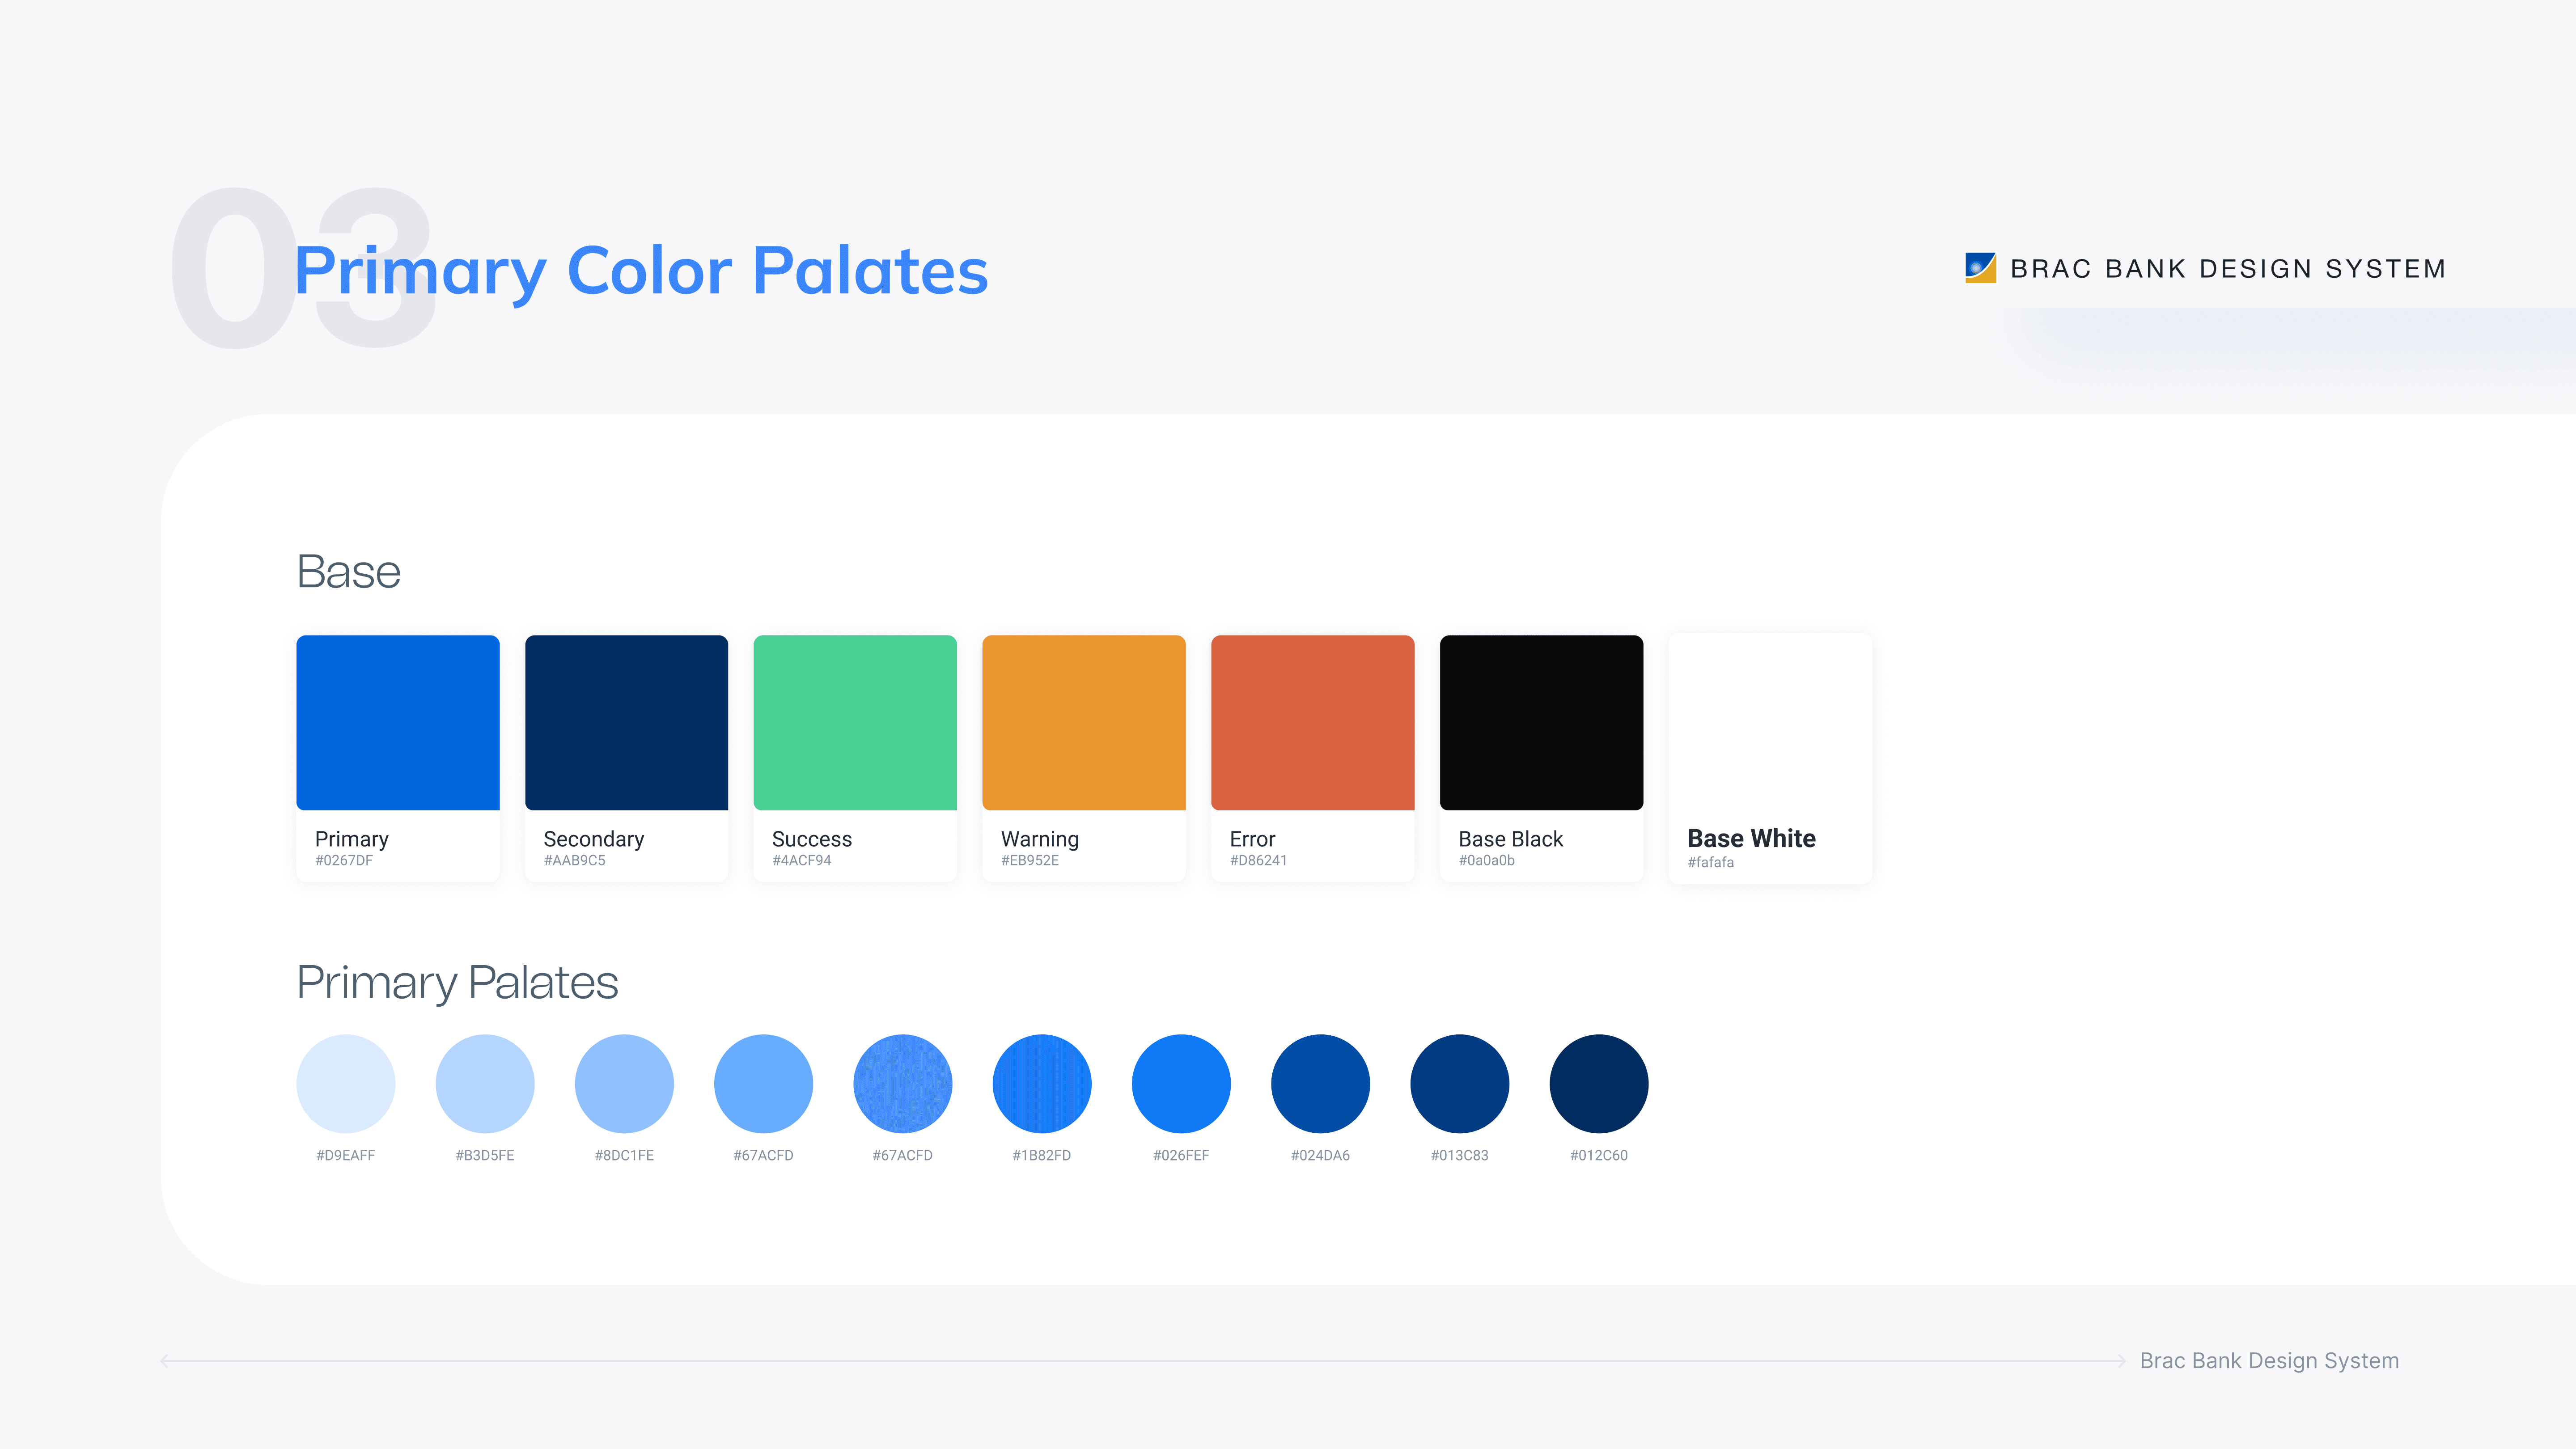2576x1449 pixels.
Task: Pick the #012C60 darkest blue circle
Action: click(x=1598, y=1083)
